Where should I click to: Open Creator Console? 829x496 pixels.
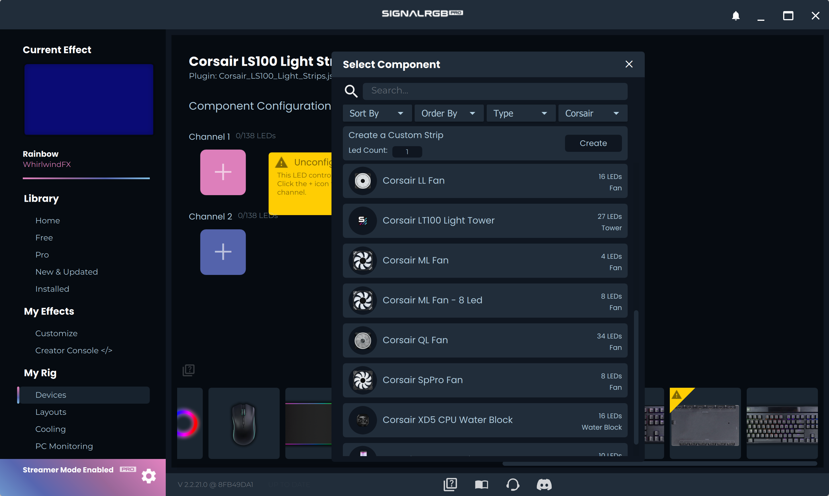73,350
